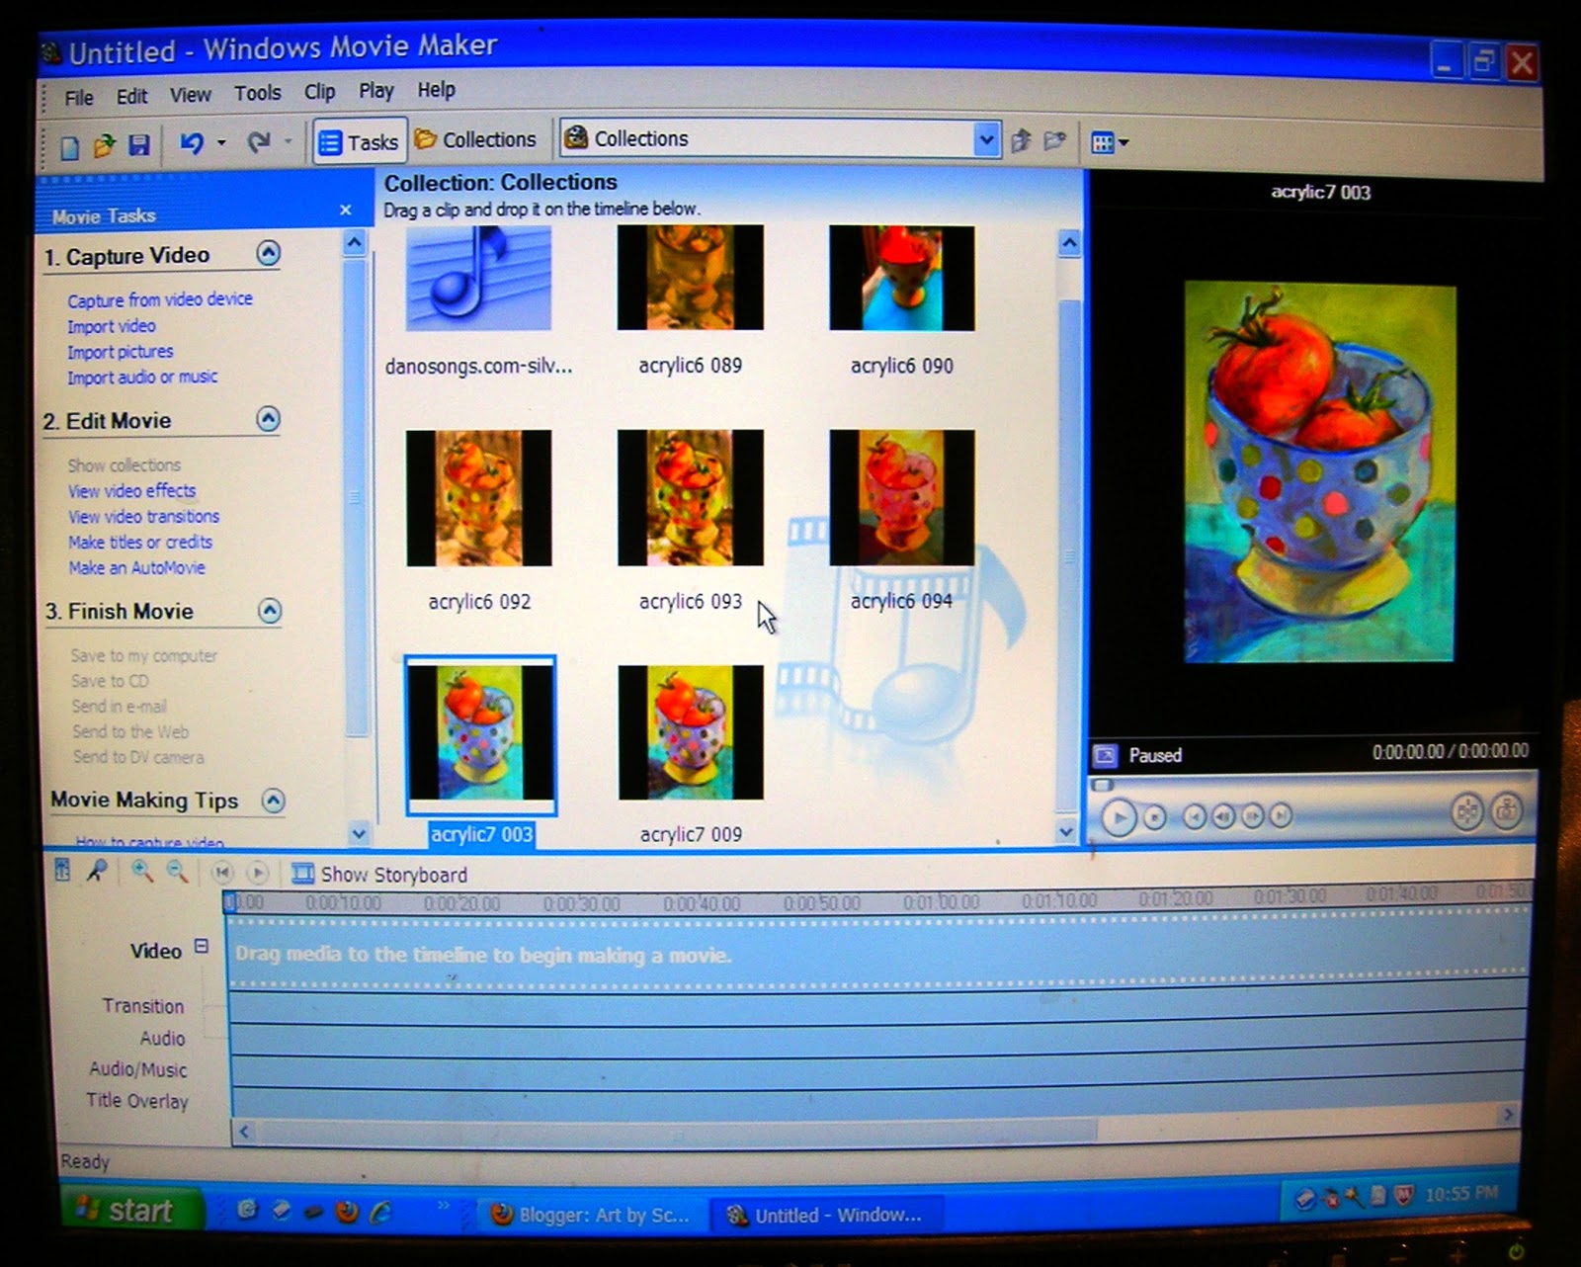
Task: Click the Narrate Timeline microphone icon
Action: point(97,870)
